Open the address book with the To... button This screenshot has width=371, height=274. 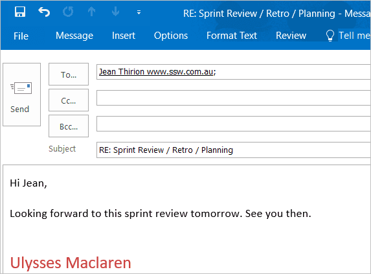point(69,74)
